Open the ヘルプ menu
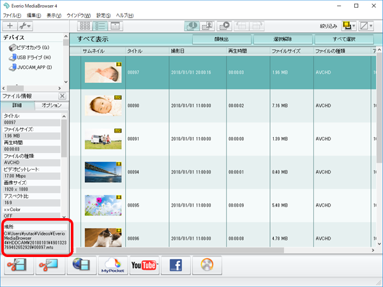The image size is (383, 287). 124,15
